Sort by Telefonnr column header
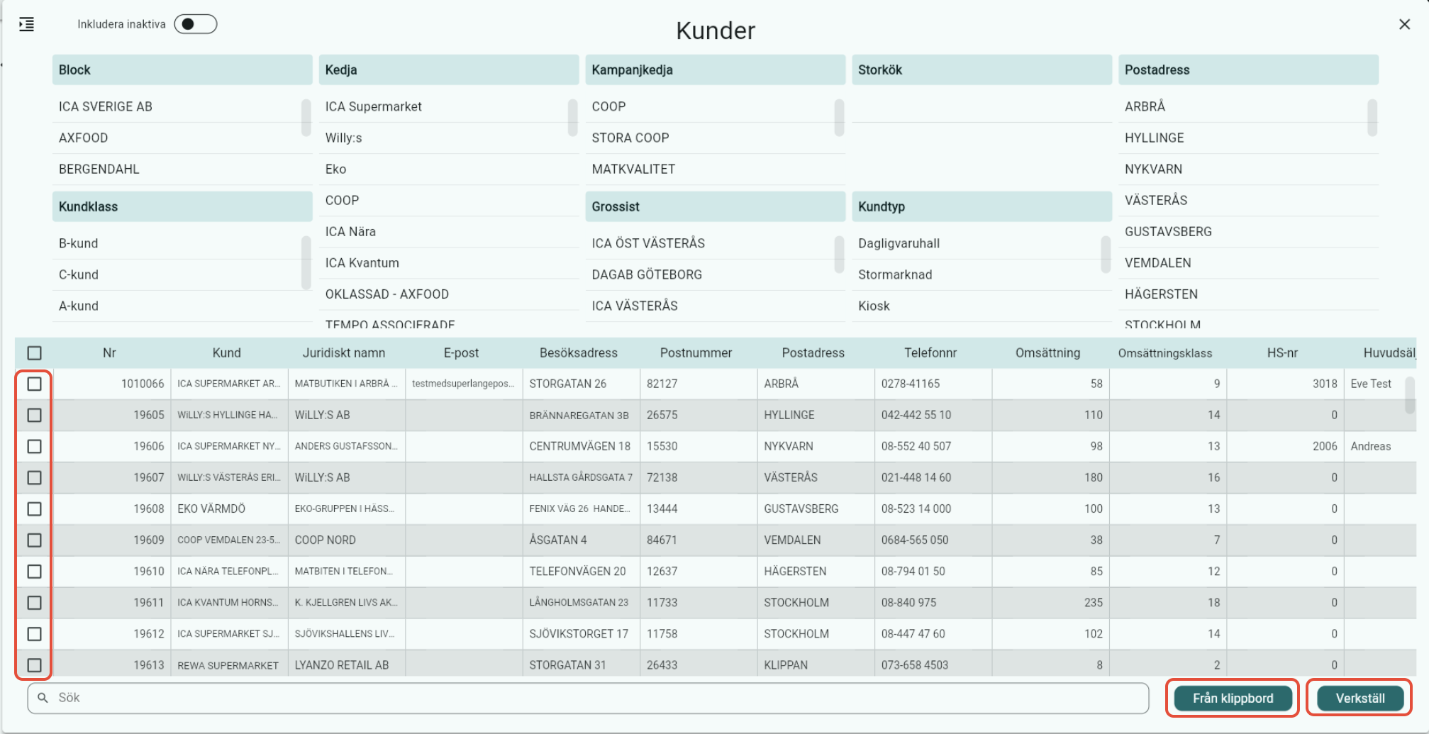 coord(930,352)
